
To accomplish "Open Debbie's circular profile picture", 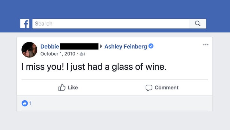I will point(29,50).
